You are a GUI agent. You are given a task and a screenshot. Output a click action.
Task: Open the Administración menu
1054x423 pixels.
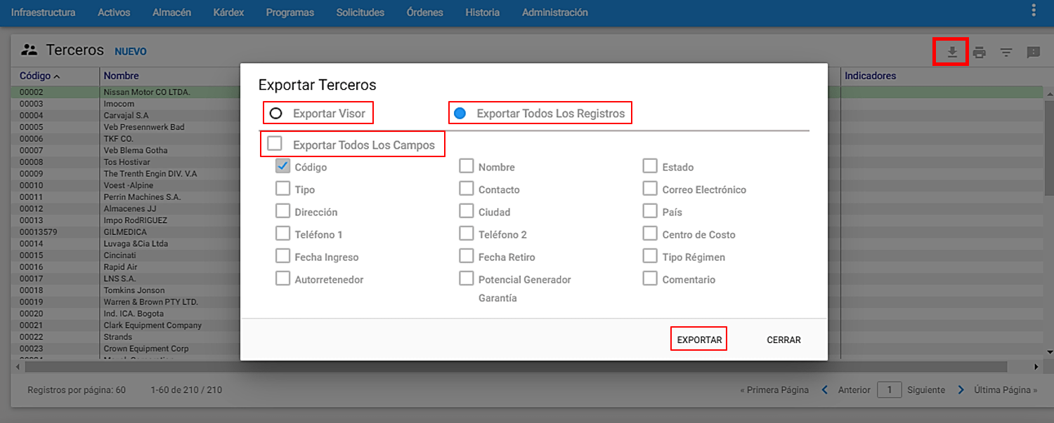555,13
